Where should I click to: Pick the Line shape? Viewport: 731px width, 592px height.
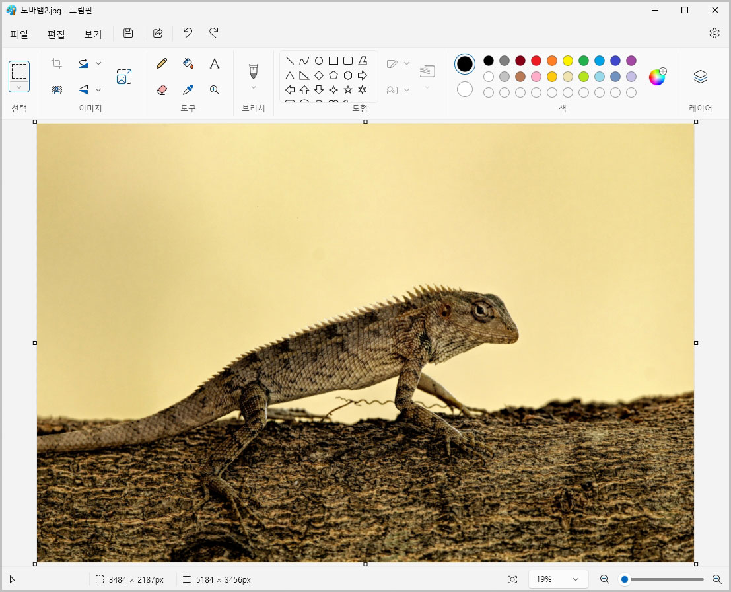pyautogui.click(x=289, y=61)
